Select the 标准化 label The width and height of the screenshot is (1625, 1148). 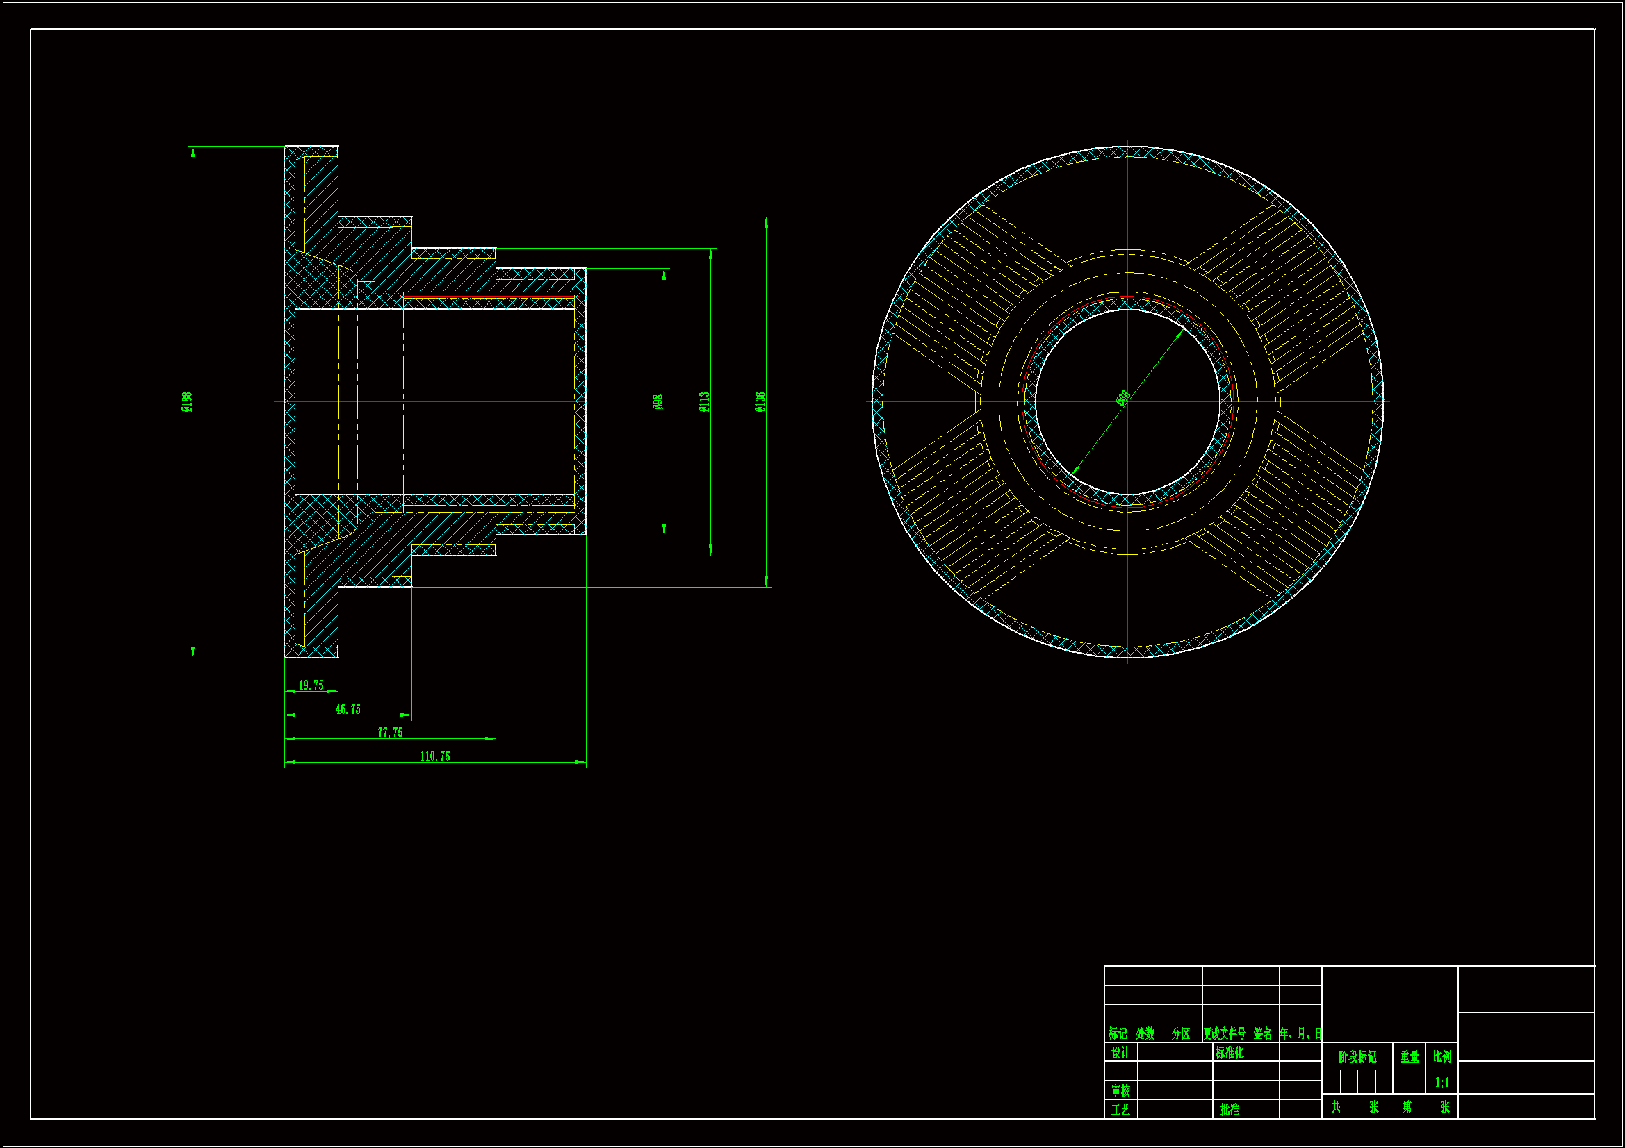click(1230, 1053)
